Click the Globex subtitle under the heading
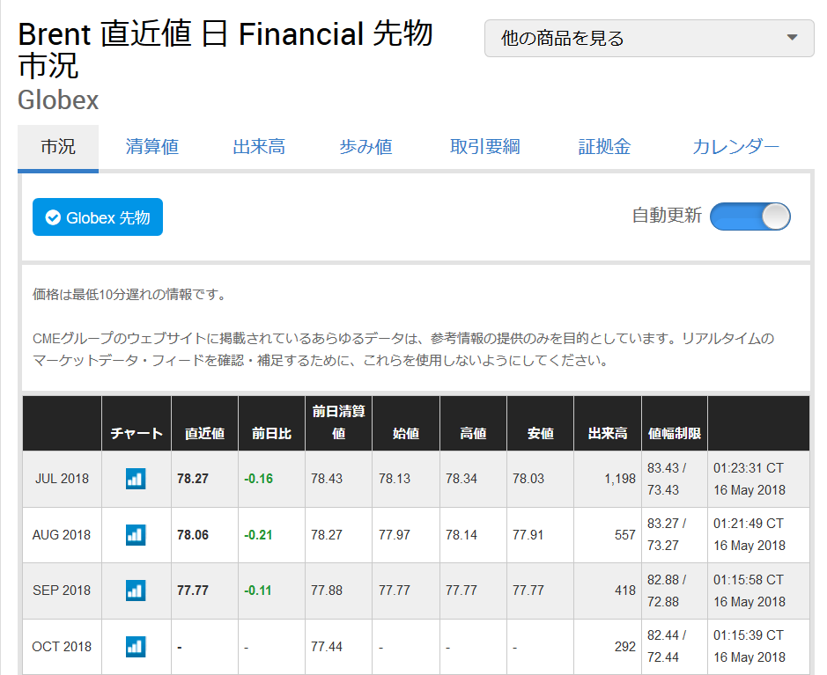Image resolution: width=827 pixels, height=675 pixels. [58, 100]
